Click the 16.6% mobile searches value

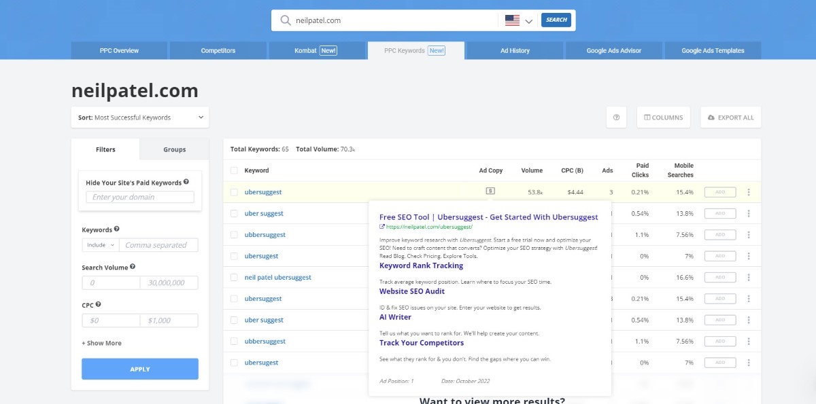point(685,278)
